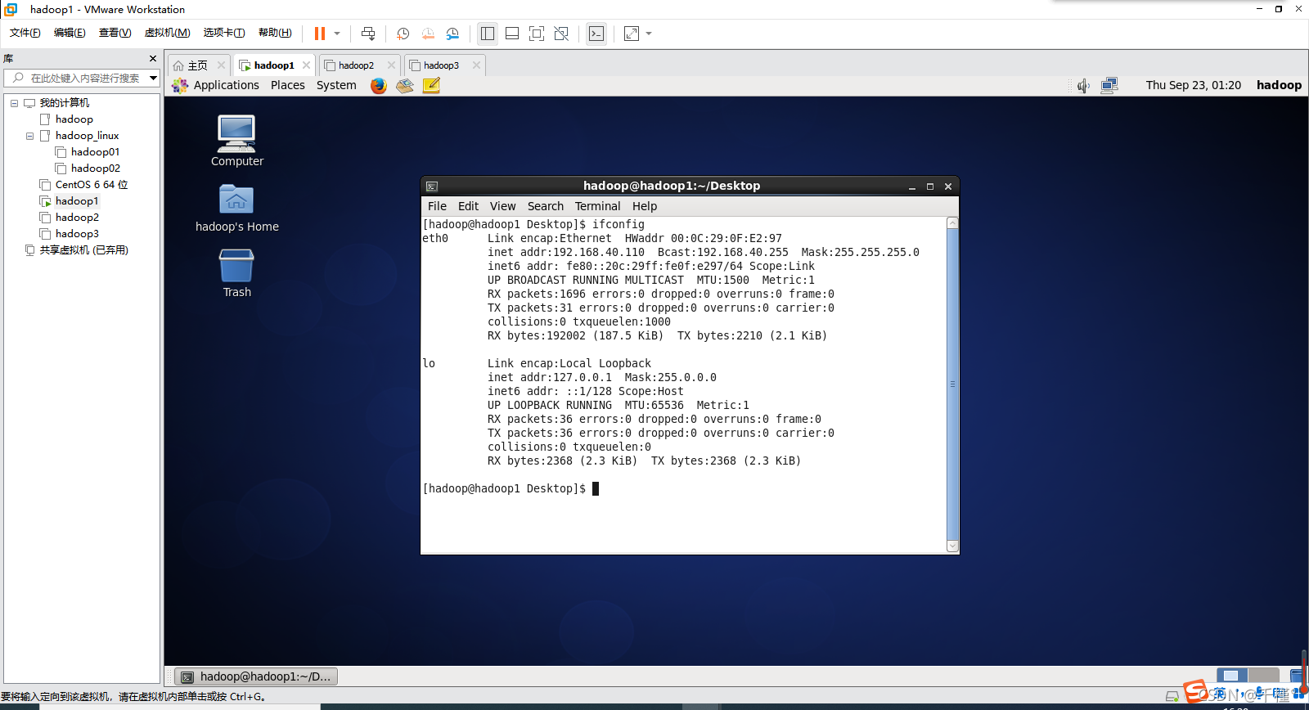The height and width of the screenshot is (710, 1309).
Task: Open the terminal Edit menu
Action: pyautogui.click(x=468, y=206)
